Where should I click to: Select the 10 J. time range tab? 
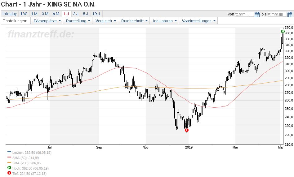pyautogui.click(x=97, y=14)
